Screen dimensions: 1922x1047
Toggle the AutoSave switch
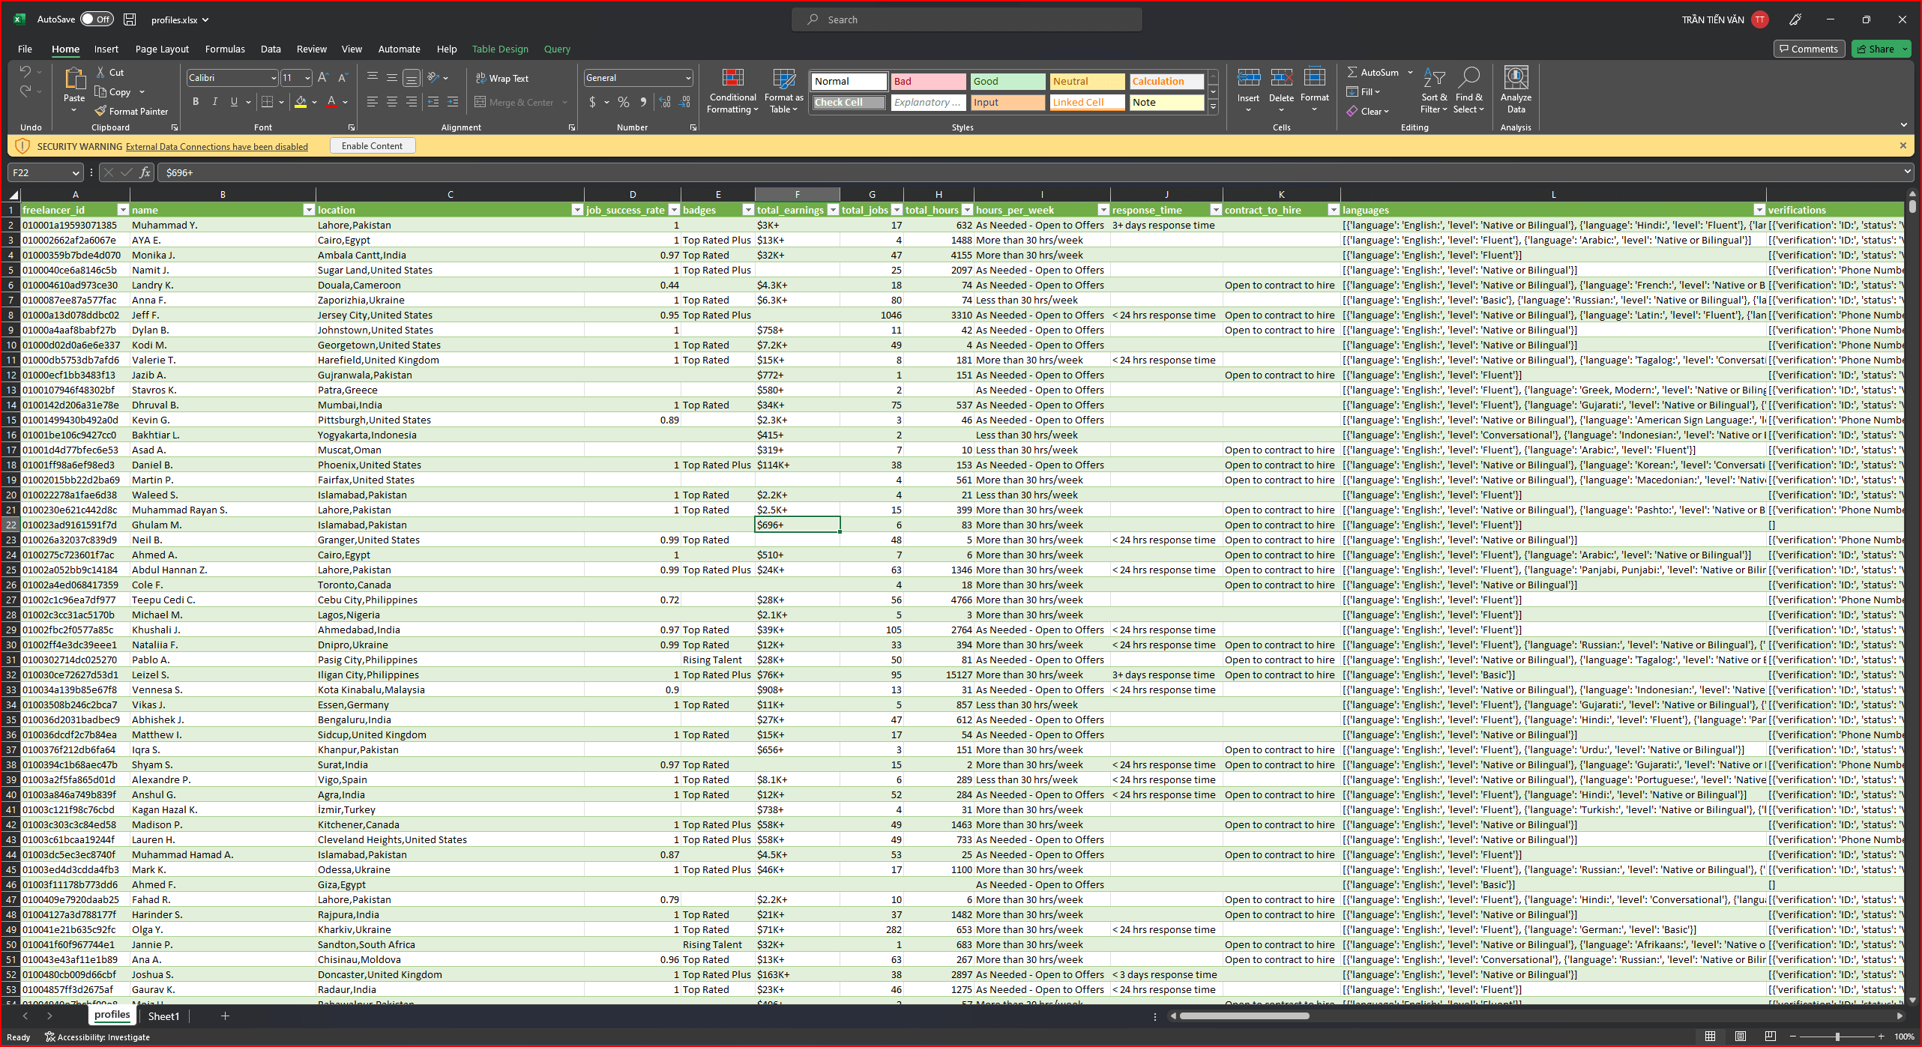(x=97, y=19)
